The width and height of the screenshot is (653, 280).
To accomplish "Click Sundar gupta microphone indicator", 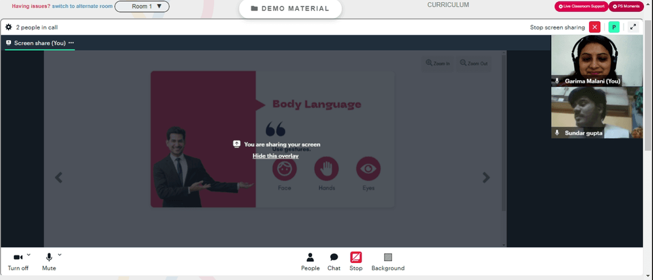I will tap(557, 133).
